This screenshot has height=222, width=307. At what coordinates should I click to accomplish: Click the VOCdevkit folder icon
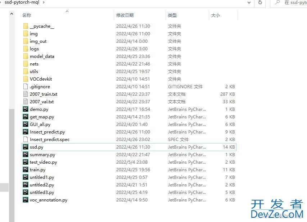pyautogui.click(x=26, y=79)
